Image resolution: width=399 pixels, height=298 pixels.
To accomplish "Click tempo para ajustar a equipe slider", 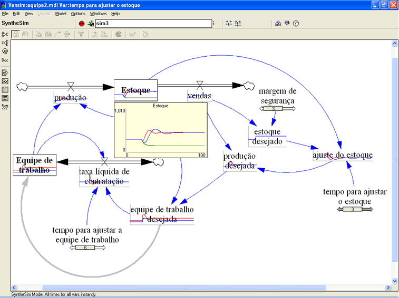I will click(x=85, y=248).
